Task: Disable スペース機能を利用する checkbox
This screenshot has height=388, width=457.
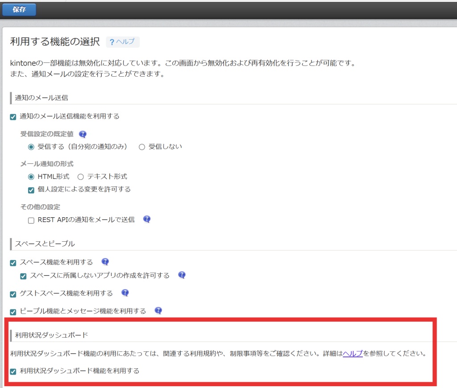Action: (x=13, y=263)
